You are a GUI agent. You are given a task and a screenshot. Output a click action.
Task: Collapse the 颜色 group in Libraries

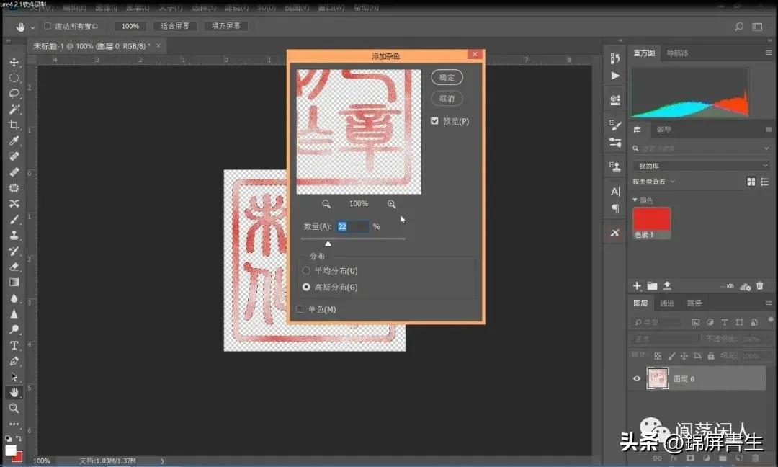coord(633,199)
